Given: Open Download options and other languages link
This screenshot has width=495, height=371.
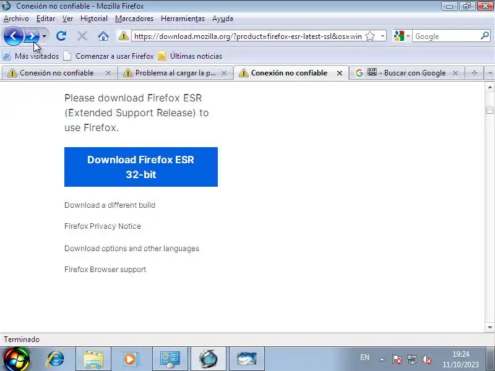Looking at the screenshot, I should [132, 249].
